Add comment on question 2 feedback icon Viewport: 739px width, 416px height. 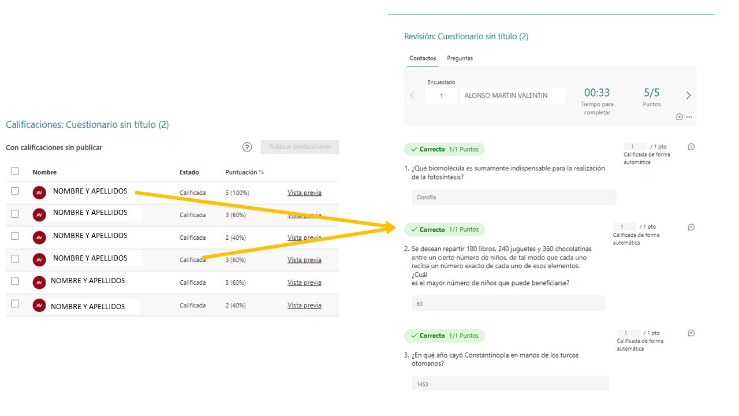coord(691,227)
